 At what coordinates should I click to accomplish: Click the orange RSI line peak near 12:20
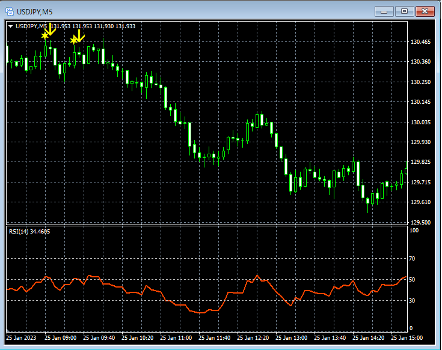click(x=257, y=275)
